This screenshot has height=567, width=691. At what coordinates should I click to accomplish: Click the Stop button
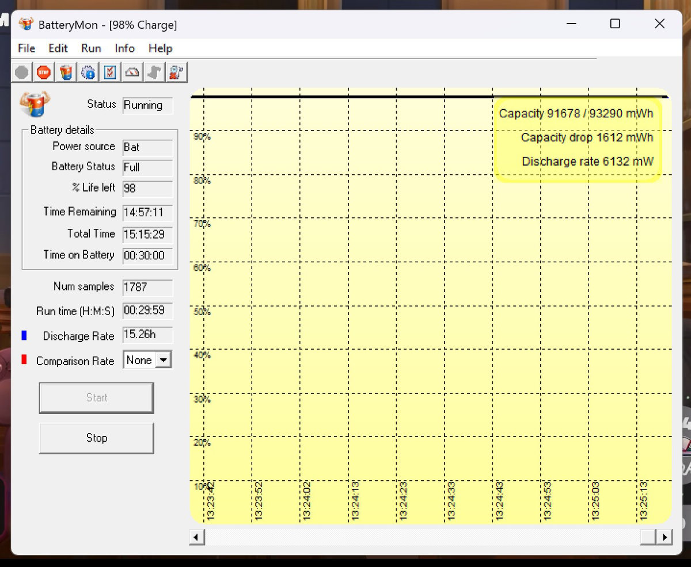pos(96,438)
